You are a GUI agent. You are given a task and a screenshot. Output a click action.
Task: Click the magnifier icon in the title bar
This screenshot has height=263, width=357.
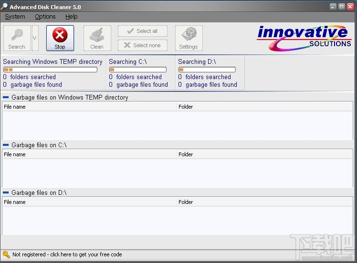(4, 6)
